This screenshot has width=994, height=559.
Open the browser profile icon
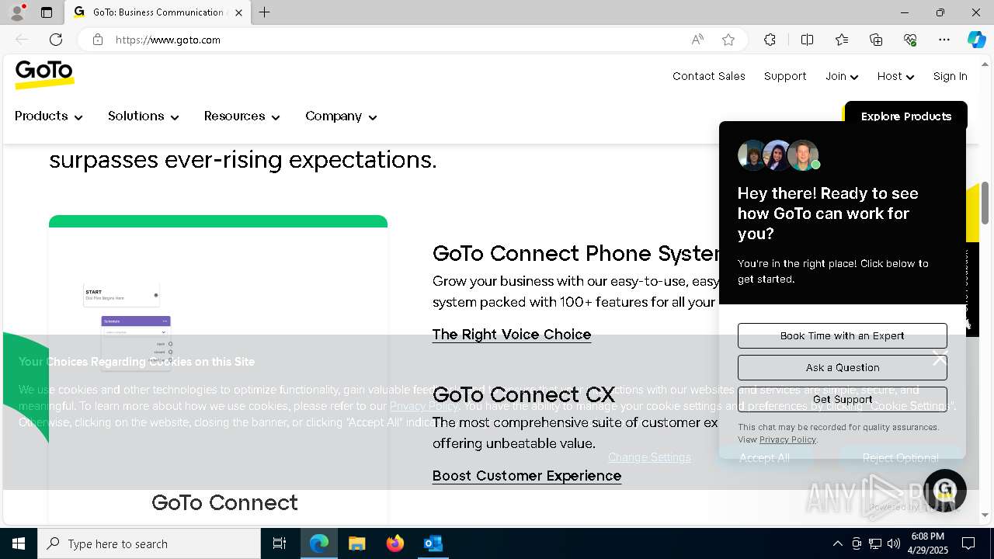[x=17, y=12]
